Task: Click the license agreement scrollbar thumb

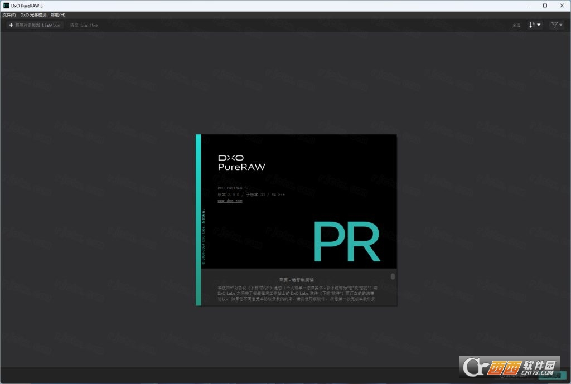Action: coord(393,276)
